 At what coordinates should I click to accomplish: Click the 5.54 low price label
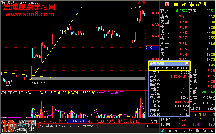[12, 85]
